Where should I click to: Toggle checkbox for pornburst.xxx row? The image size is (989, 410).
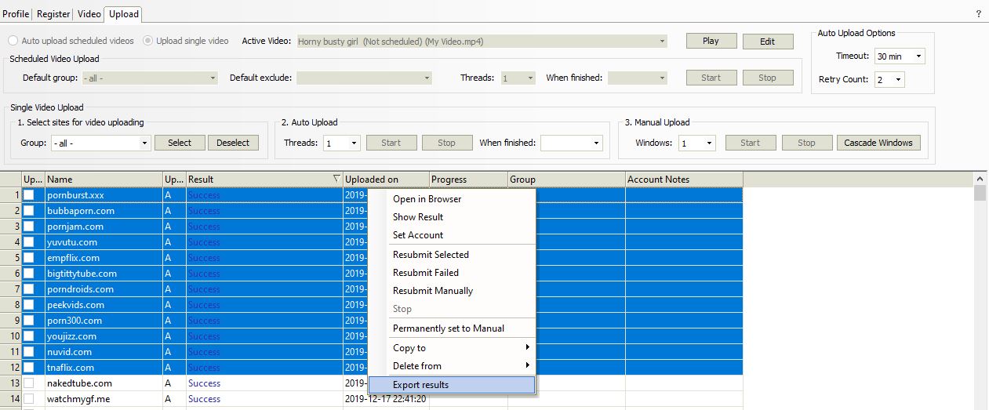click(29, 195)
